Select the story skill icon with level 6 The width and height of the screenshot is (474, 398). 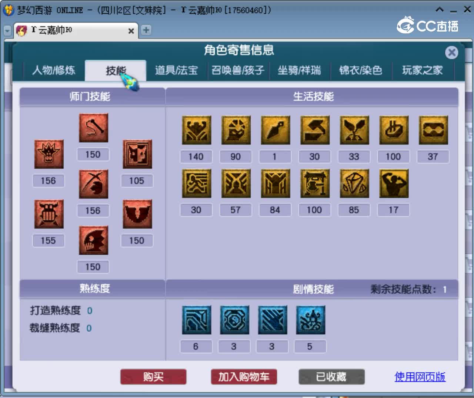point(197,320)
